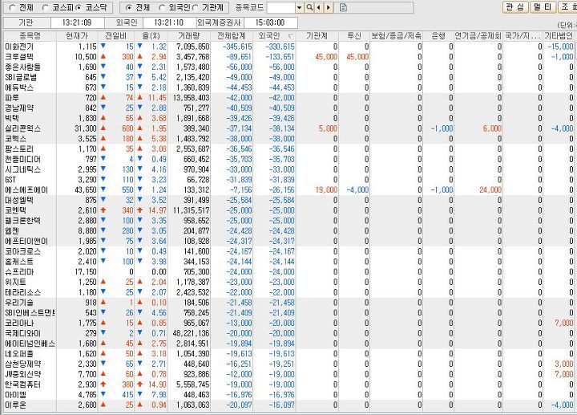Select the 실리콘웍스 stock row
577x415 pixels.
(x=288, y=128)
